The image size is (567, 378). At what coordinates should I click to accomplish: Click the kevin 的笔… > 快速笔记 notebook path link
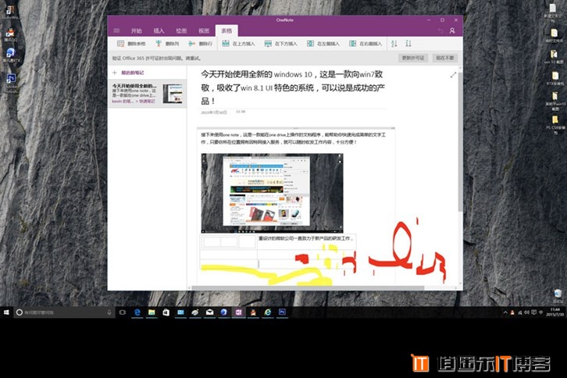tap(134, 102)
